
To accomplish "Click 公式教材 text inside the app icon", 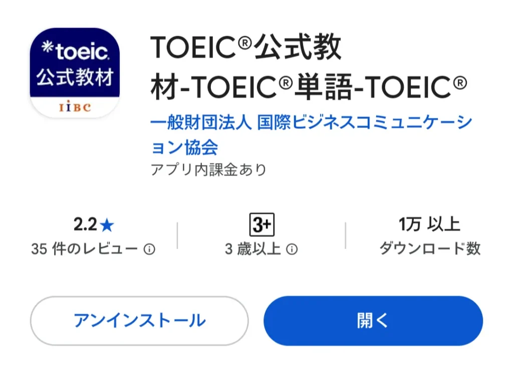I will click(x=75, y=77).
